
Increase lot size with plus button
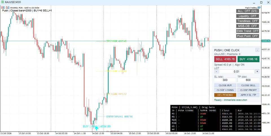[257, 72]
